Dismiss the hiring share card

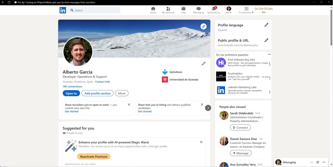click(x=202, y=105)
